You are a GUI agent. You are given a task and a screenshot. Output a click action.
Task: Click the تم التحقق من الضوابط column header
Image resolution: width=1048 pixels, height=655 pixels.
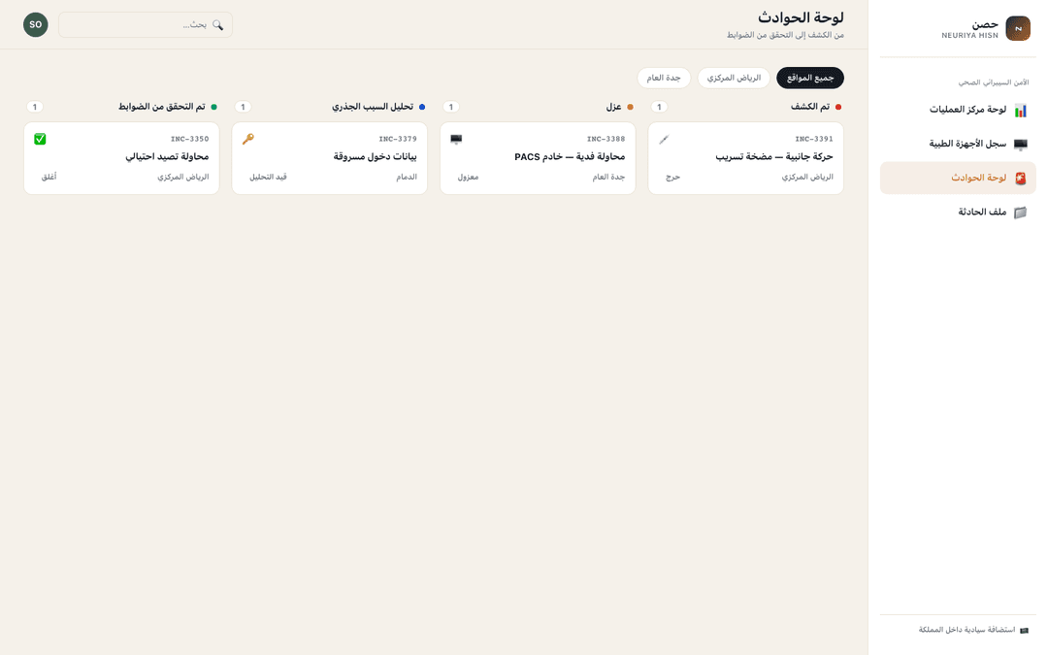coord(162,107)
